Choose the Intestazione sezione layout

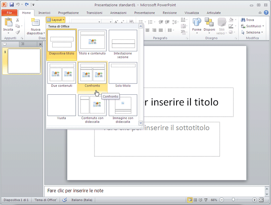pos(123,44)
